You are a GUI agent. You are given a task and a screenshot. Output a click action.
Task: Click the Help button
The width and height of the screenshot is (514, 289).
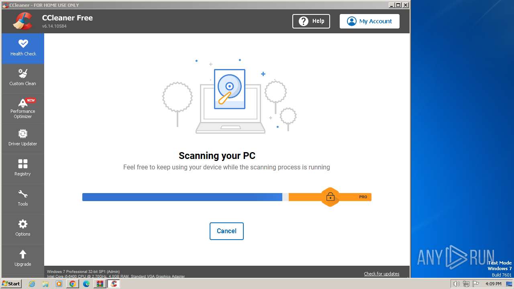pyautogui.click(x=311, y=21)
